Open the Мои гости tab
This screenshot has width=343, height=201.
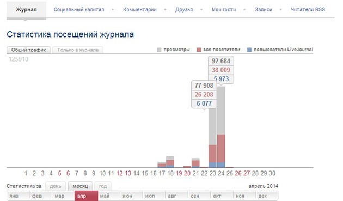(224, 10)
